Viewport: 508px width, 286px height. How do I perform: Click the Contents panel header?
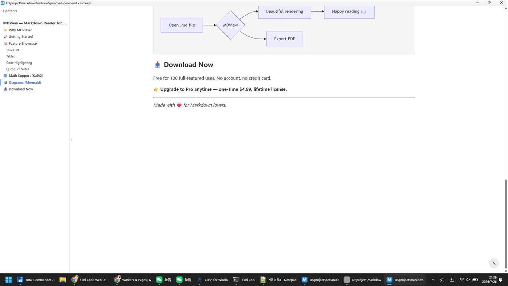(x=10, y=11)
